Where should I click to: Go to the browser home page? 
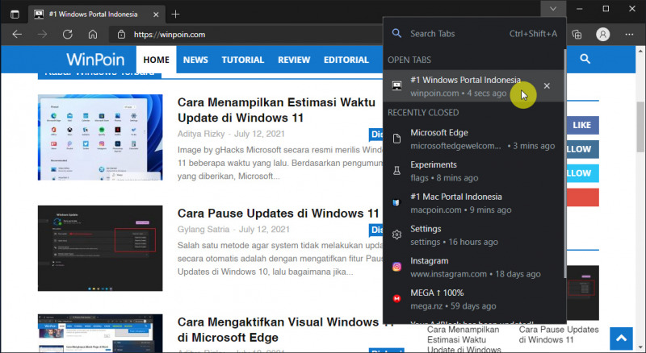click(93, 35)
